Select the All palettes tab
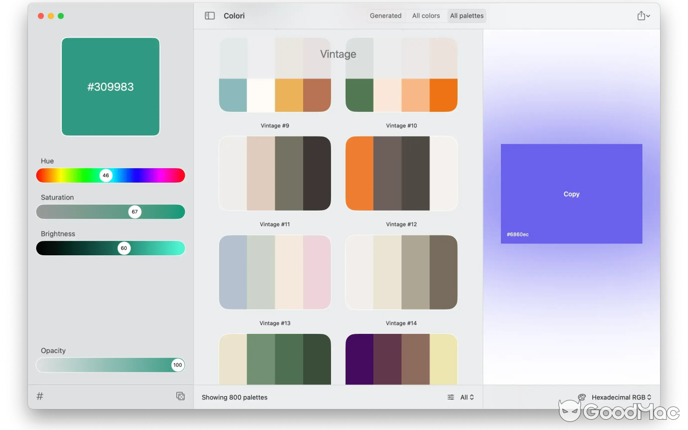 coord(467,16)
